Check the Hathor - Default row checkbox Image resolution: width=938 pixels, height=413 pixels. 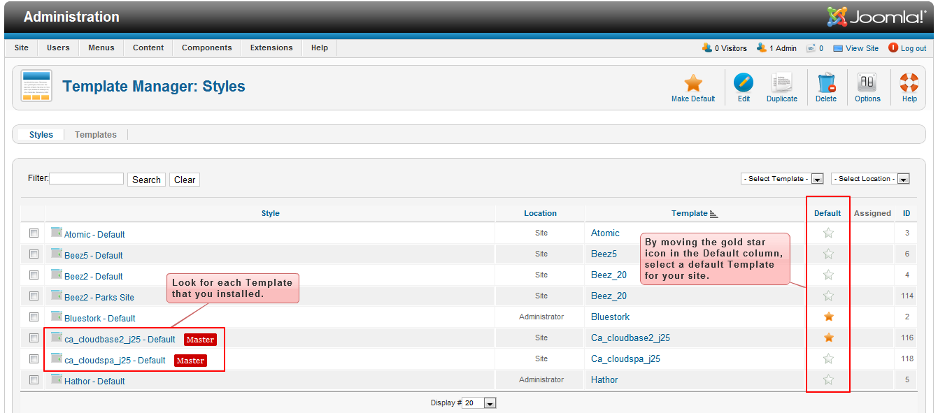[x=34, y=380]
